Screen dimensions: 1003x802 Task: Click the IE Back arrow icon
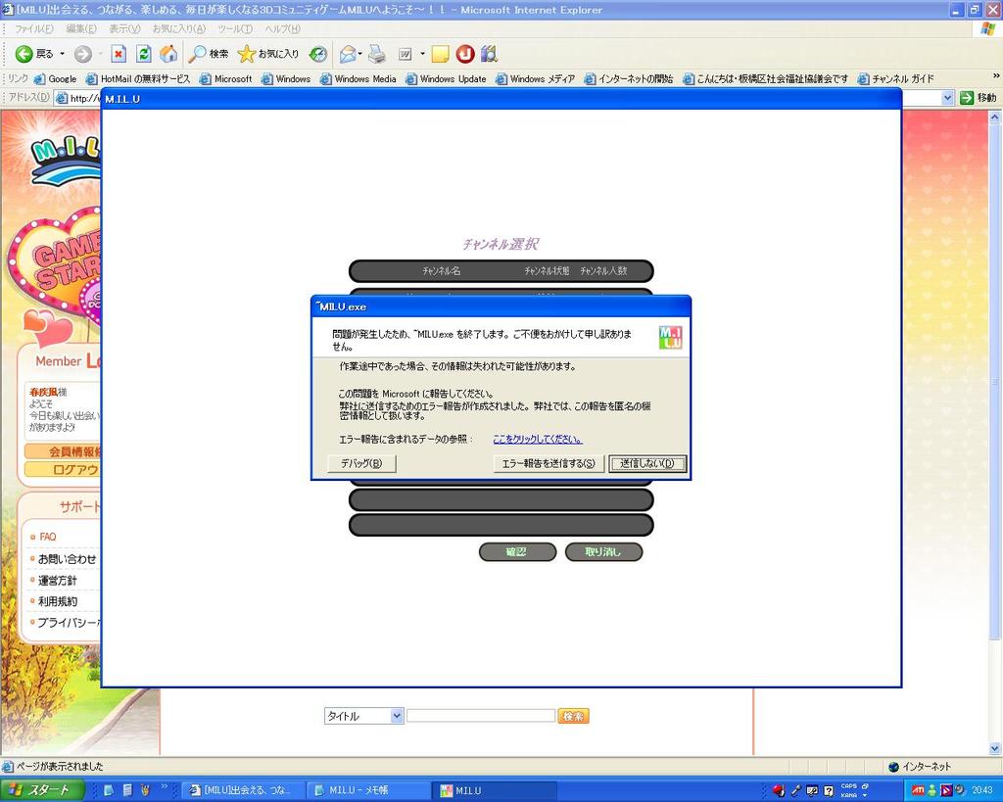click(x=24, y=54)
